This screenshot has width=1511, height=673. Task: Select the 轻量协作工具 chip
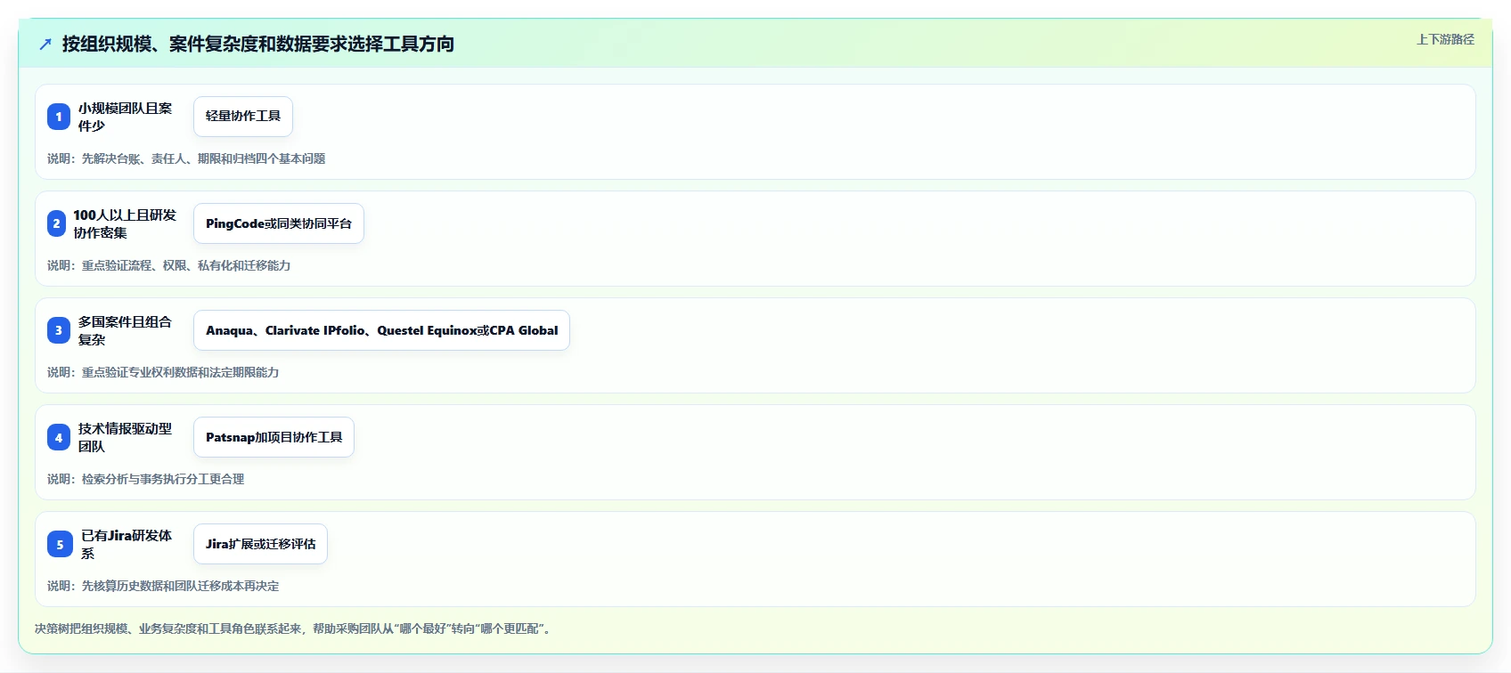[243, 117]
